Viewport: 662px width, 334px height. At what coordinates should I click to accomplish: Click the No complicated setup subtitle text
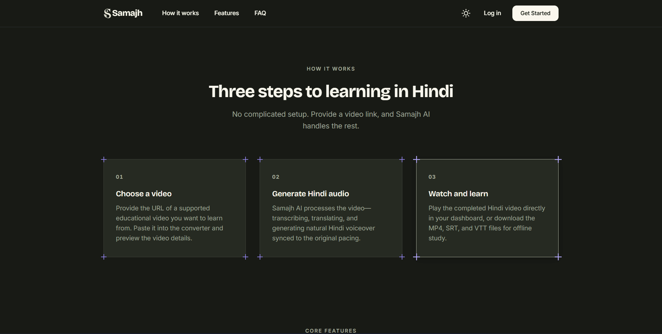click(x=331, y=120)
